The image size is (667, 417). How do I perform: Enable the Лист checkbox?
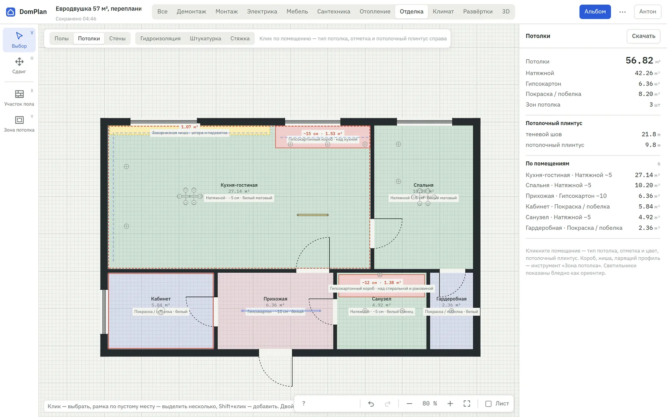click(489, 404)
